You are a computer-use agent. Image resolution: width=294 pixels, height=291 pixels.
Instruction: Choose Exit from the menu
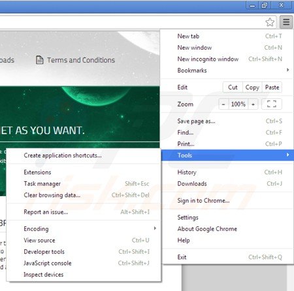[227, 257]
